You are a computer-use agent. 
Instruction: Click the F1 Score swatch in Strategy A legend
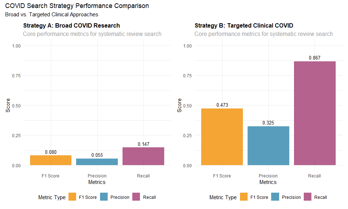coord(72,197)
